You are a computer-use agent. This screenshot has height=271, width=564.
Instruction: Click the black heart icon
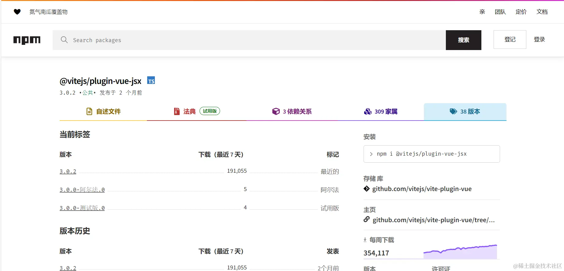pyautogui.click(x=17, y=12)
